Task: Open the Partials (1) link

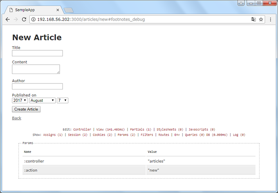Action: tap(141, 130)
